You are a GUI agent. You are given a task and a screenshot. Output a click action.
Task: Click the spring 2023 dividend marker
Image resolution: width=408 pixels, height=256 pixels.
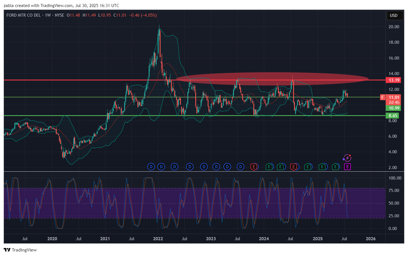click(x=227, y=167)
